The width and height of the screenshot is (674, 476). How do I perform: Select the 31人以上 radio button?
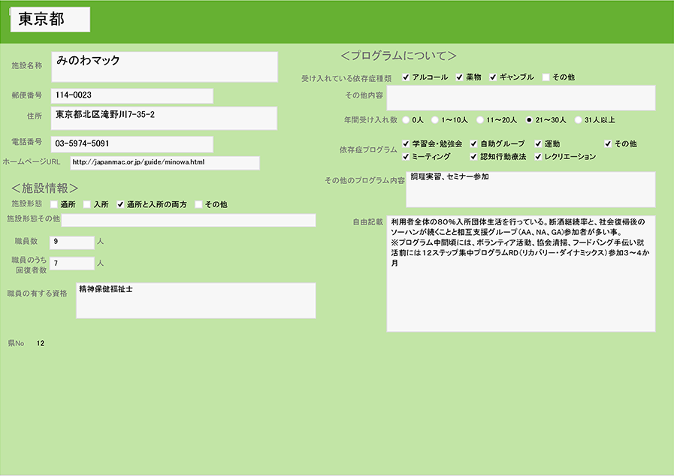(578, 119)
